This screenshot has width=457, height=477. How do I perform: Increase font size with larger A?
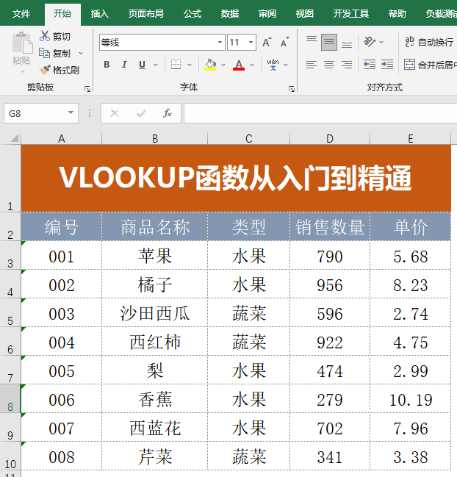(x=267, y=42)
